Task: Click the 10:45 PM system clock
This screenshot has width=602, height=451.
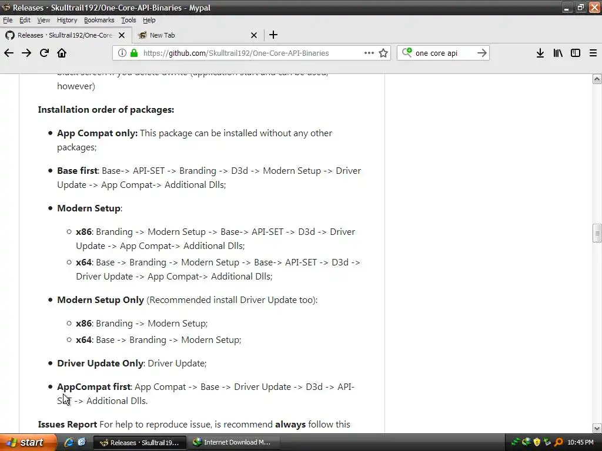Action: click(x=580, y=443)
